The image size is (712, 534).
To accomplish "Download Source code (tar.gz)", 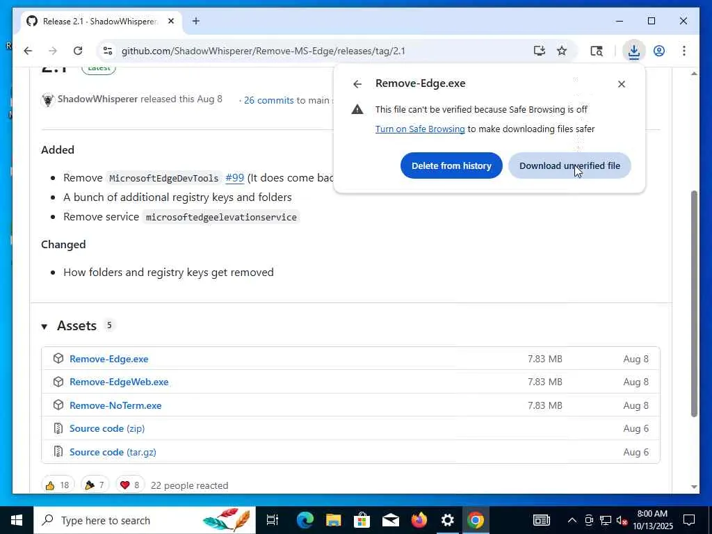I will (x=113, y=452).
